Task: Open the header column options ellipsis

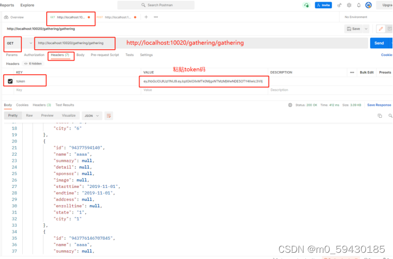Action: 352,72
